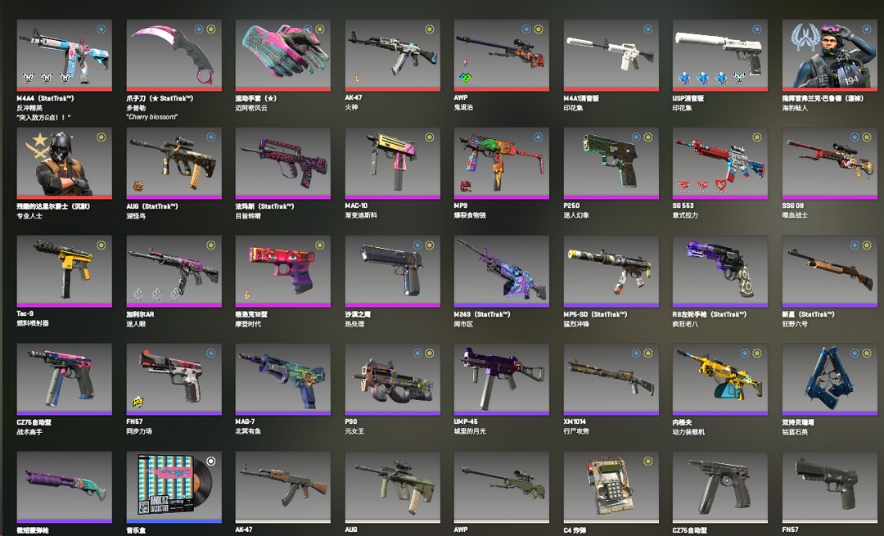Open the 运动手套 迈阿密风云 gloves item
Viewport: 884px width, 536px height.
pos(283,55)
